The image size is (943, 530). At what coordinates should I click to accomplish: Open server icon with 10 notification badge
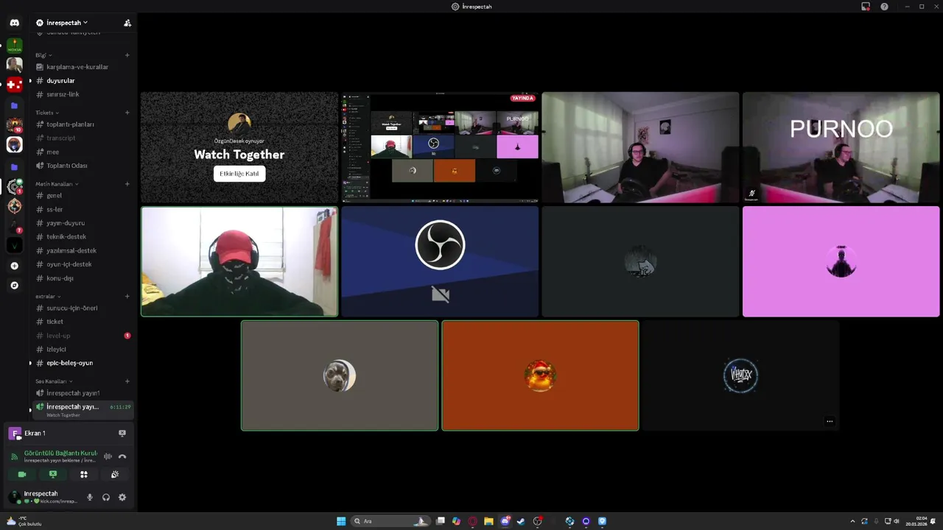click(14, 124)
